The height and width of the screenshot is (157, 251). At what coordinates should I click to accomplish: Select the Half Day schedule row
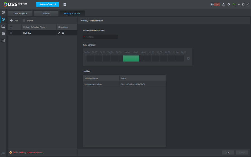[x=42, y=33]
